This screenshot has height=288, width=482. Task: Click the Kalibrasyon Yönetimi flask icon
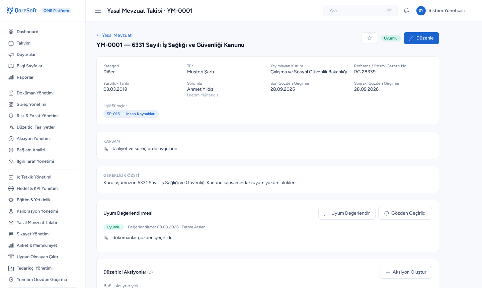tap(11, 211)
